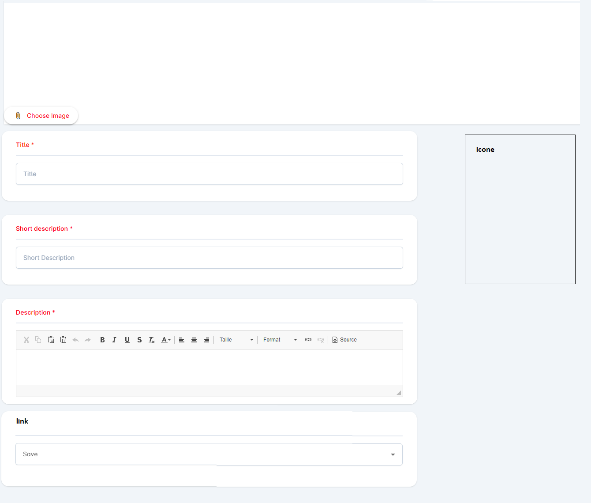Click the Choose Image button
Image resolution: width=591 pixels, height=503 pixels.
point(41,116)
